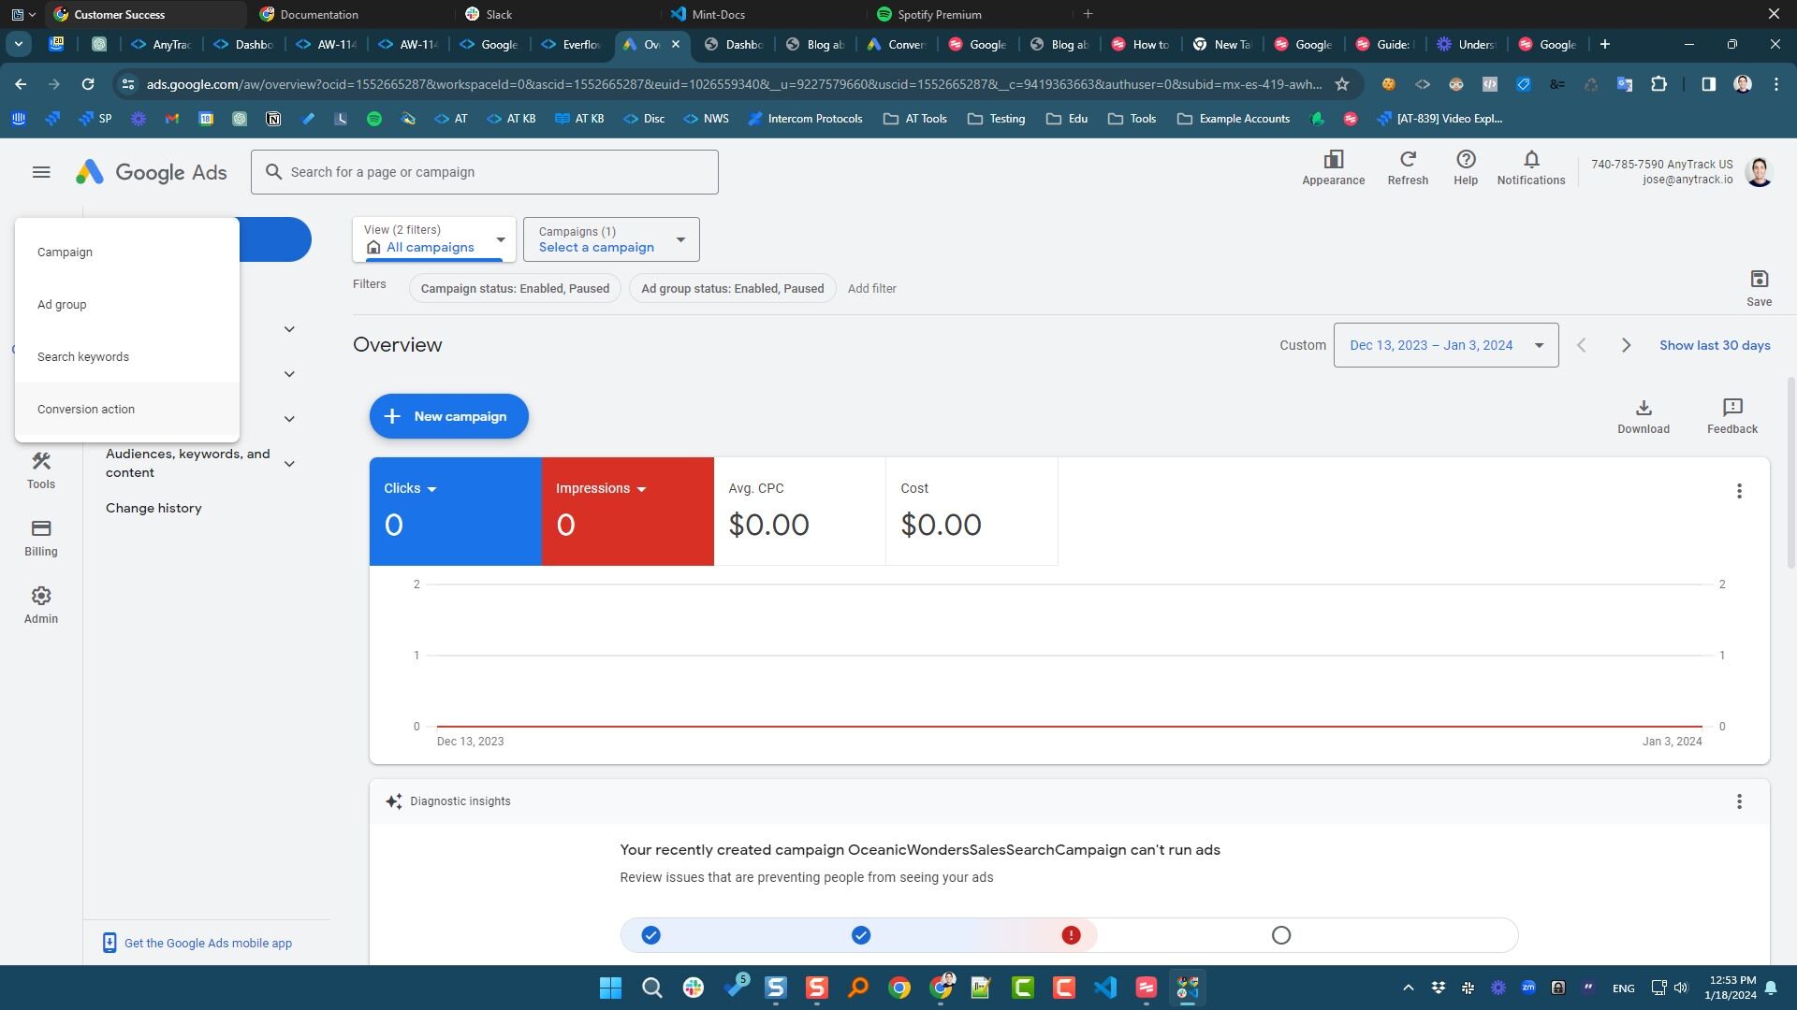Select Conversion action from the create menu

(x=86, y=409)
